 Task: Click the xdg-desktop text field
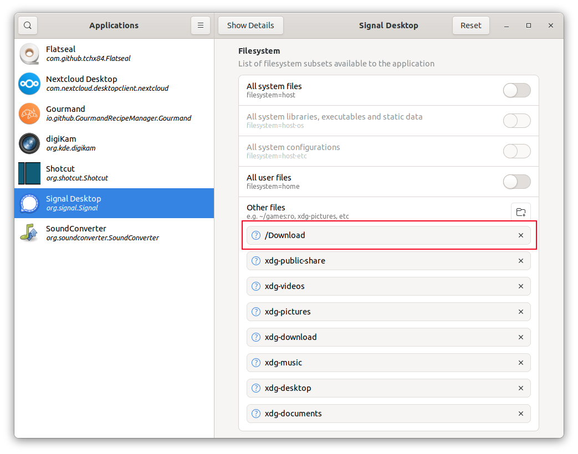pyautogui.click(x=388, y=388)
